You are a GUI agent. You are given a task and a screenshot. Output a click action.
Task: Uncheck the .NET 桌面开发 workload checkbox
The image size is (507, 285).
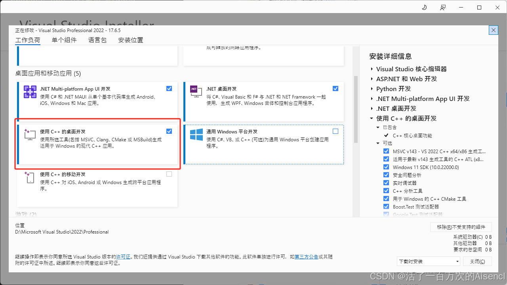(x=335, y=89)
